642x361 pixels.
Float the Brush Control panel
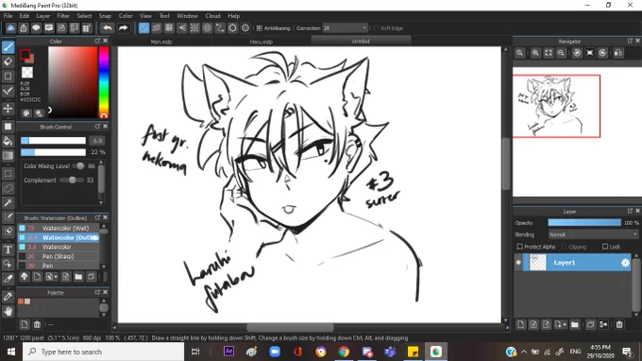tap(97, 127)
